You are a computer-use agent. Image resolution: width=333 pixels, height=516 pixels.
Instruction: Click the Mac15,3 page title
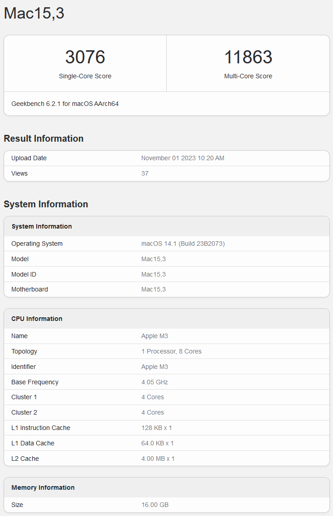34,14
